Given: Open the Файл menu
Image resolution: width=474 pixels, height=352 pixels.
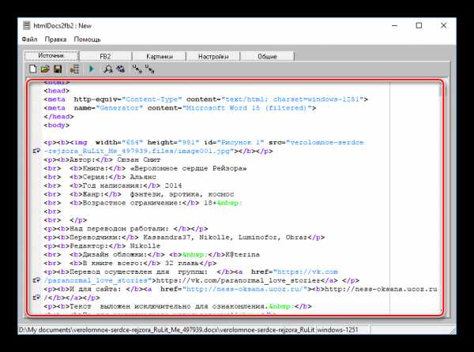Looking at the screenshot, I should pos(30,39).
